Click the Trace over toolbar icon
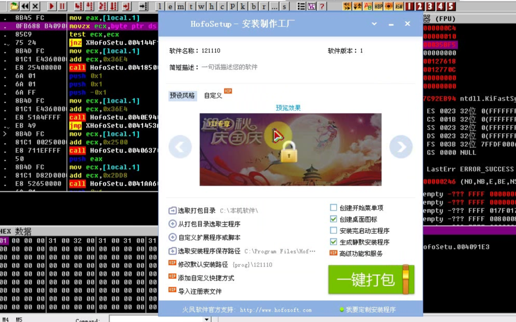Image resolution: width=516 pixels, height=322 pixels. click(113, 6)
